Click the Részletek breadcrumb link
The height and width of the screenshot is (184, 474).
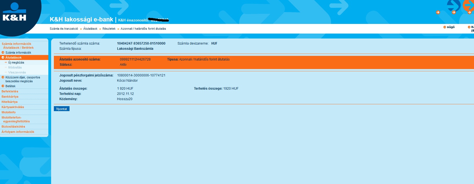point(109,29)
